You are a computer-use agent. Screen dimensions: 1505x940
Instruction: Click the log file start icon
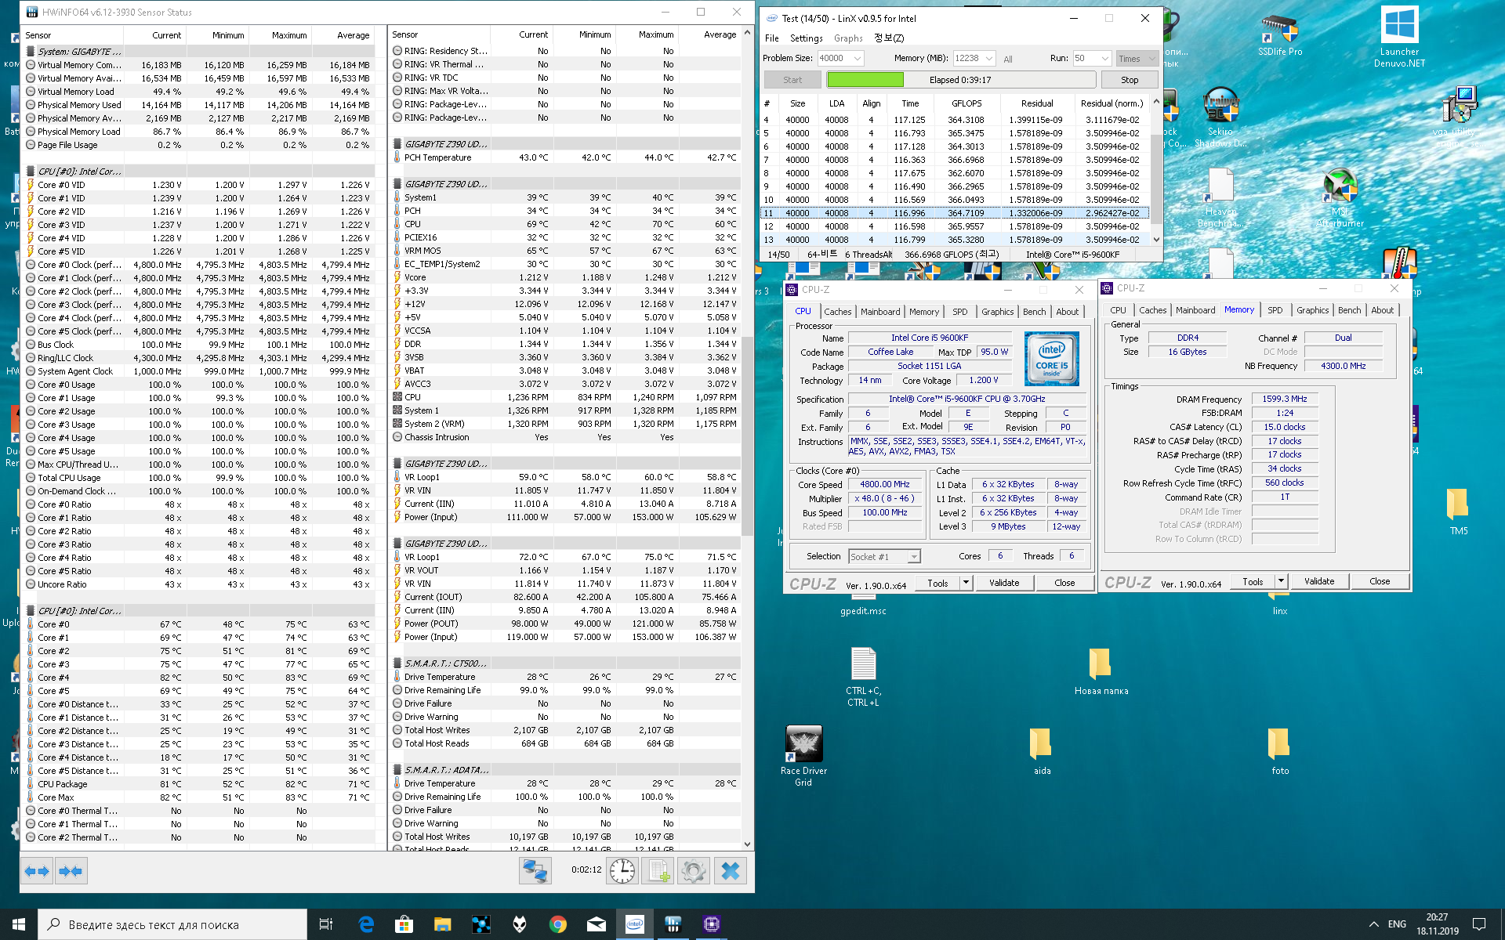coord(658,871)
